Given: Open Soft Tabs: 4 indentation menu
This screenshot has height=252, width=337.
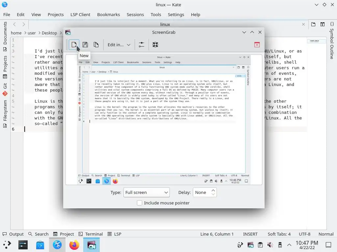Looking at the screenshot, I should click(x=279, y=234).
